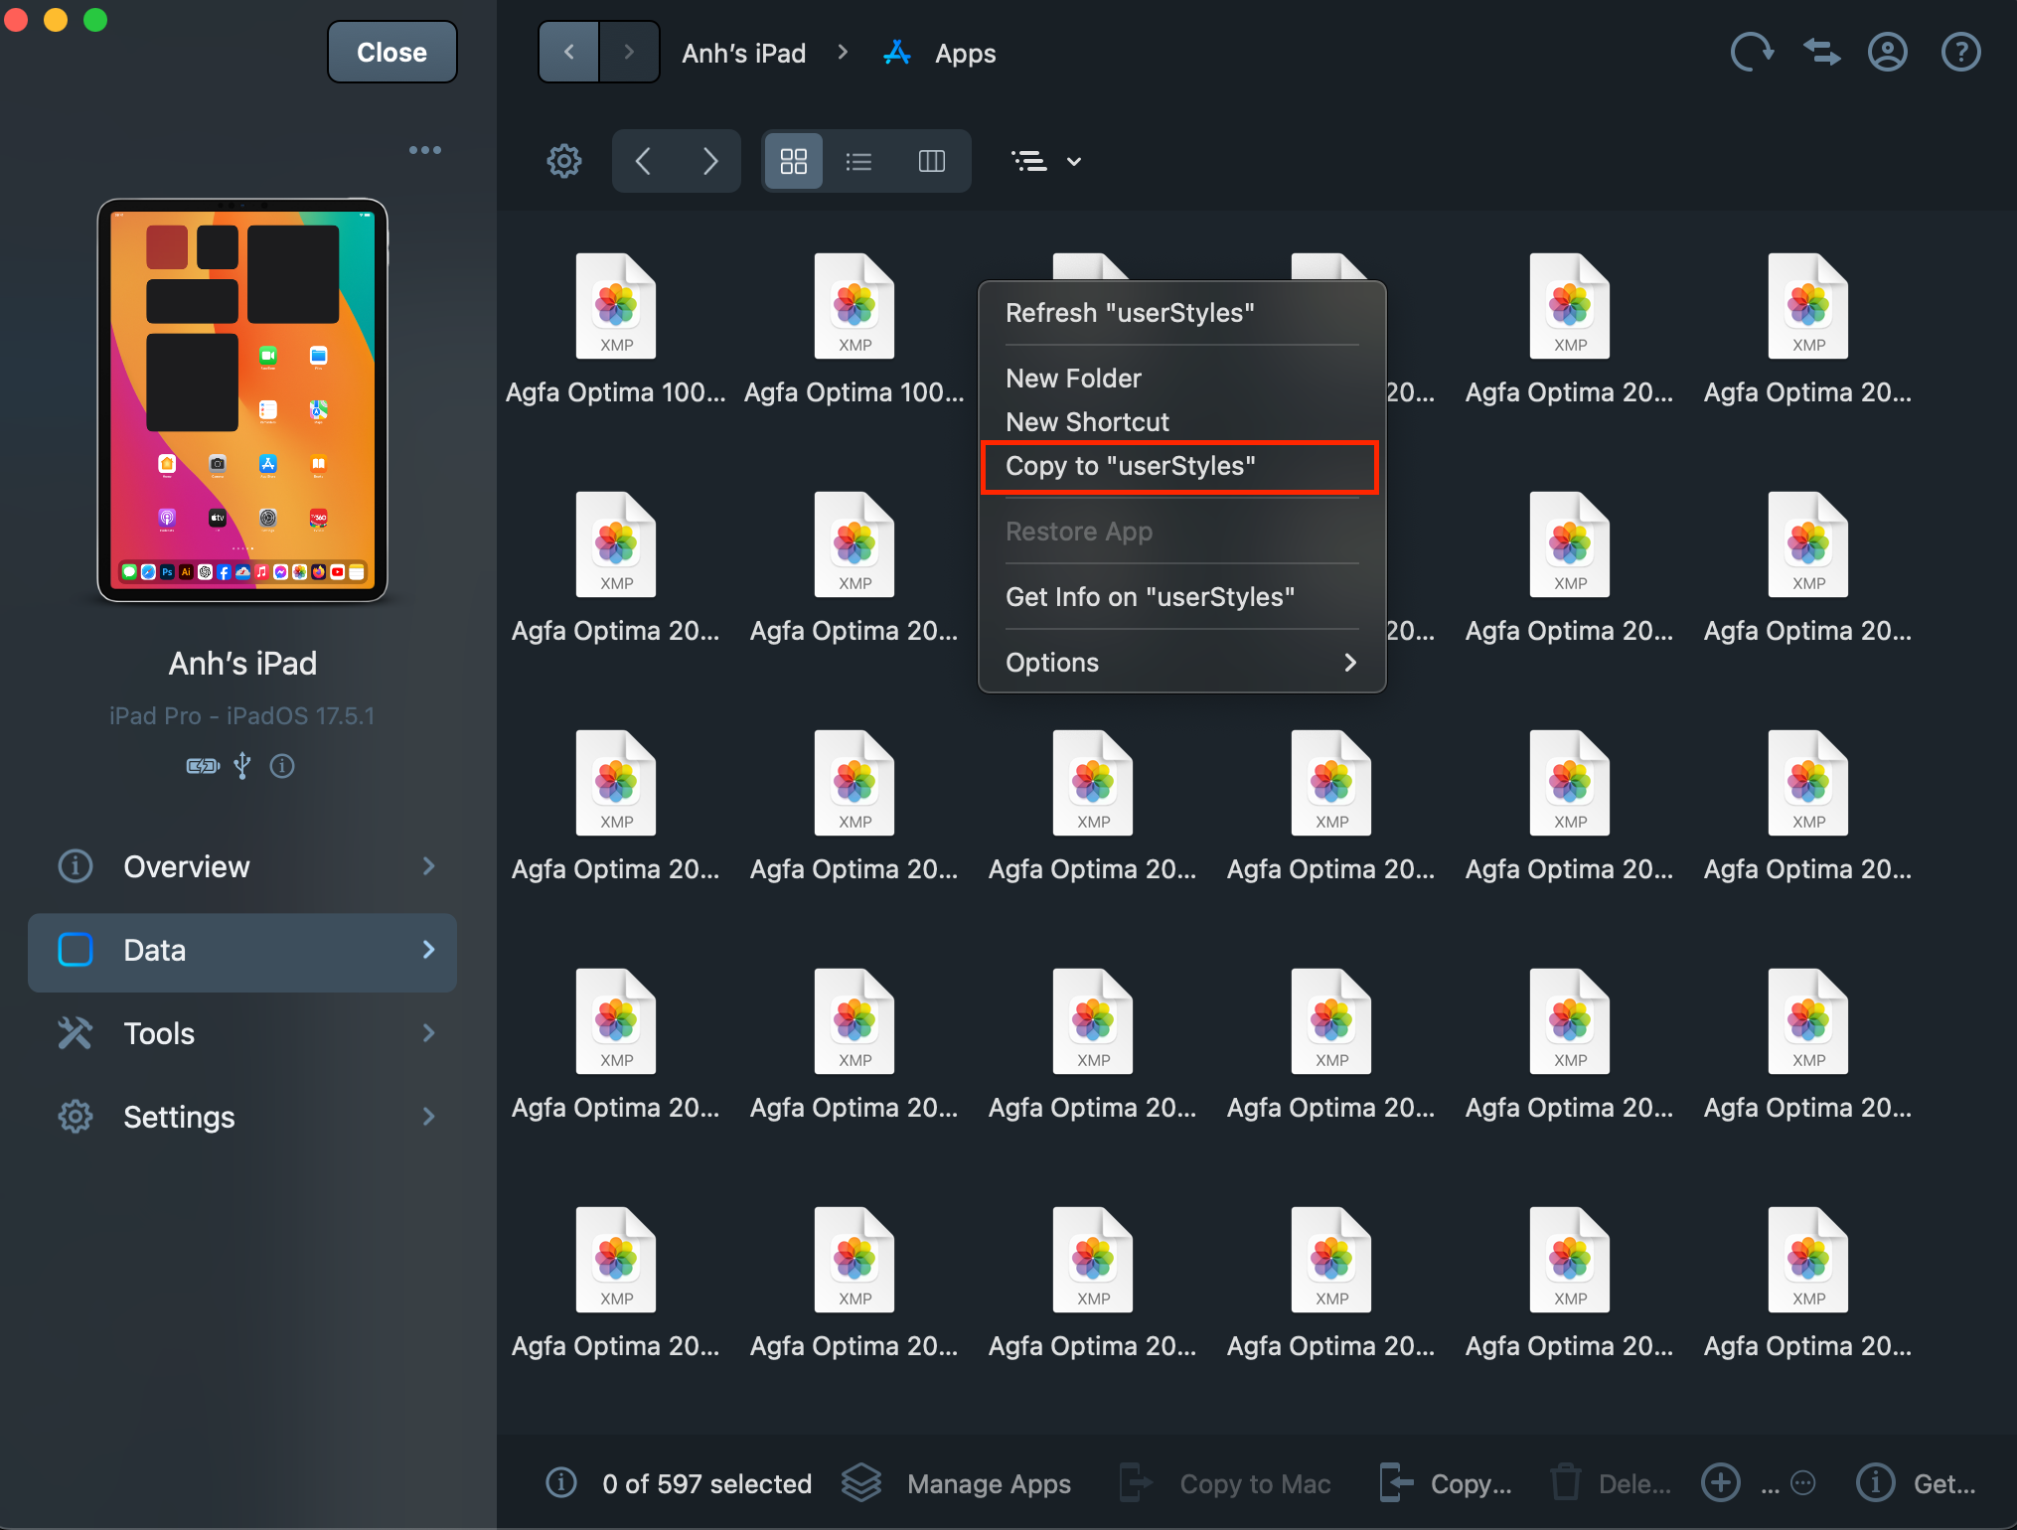Click the Close button

(391, 51)
